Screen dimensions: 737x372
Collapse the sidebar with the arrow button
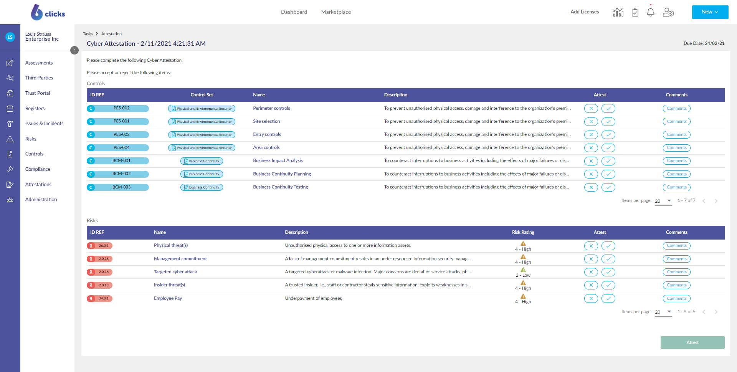[x=74, y=50]
